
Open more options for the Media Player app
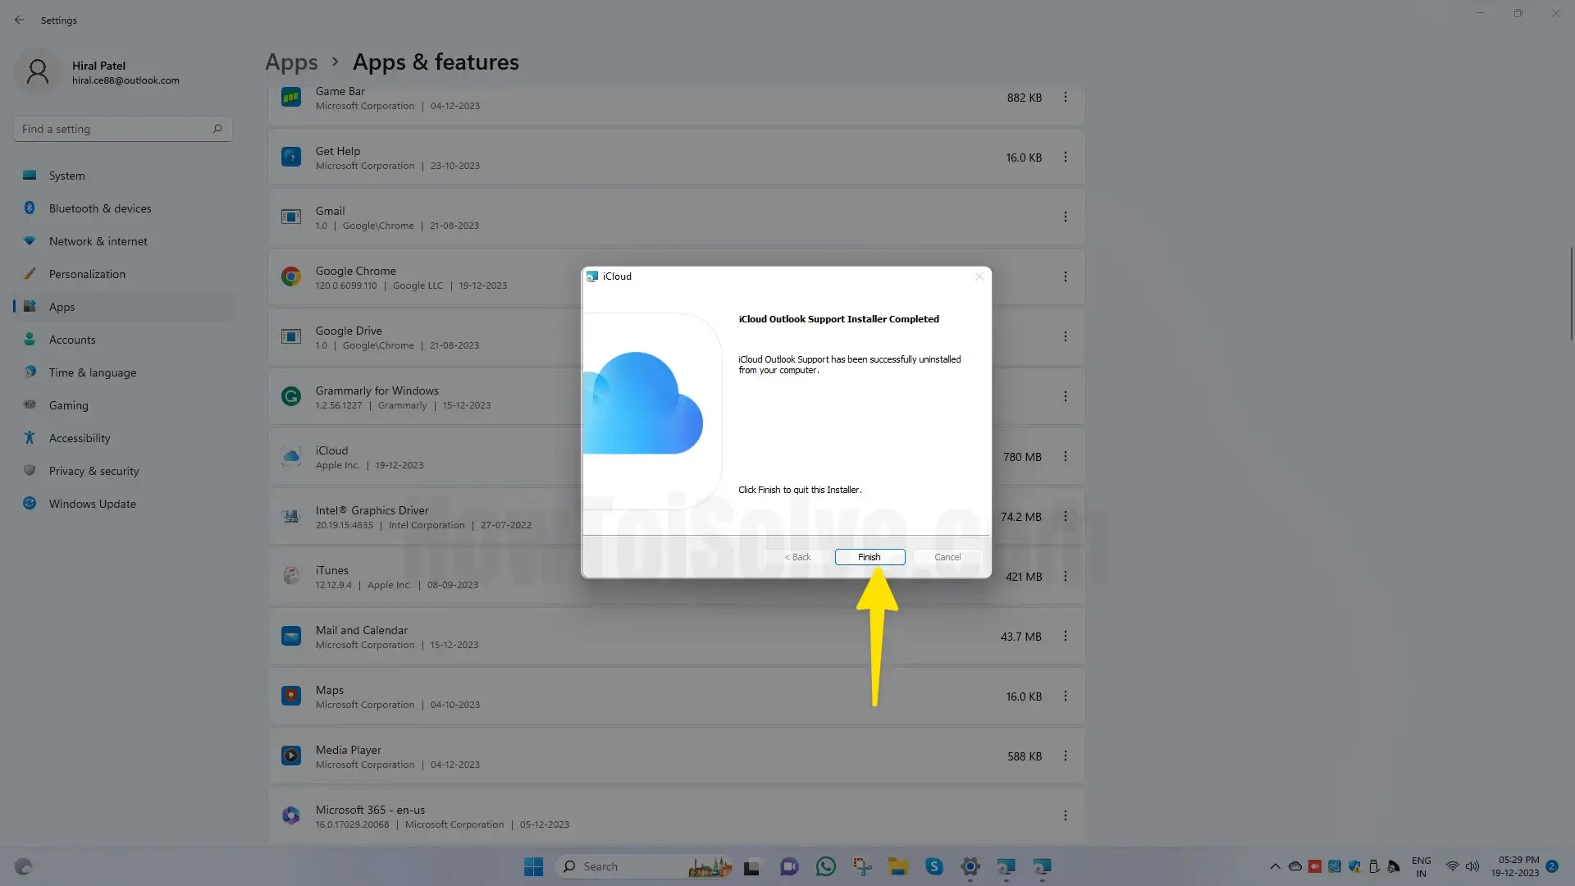pos(1065,756)
